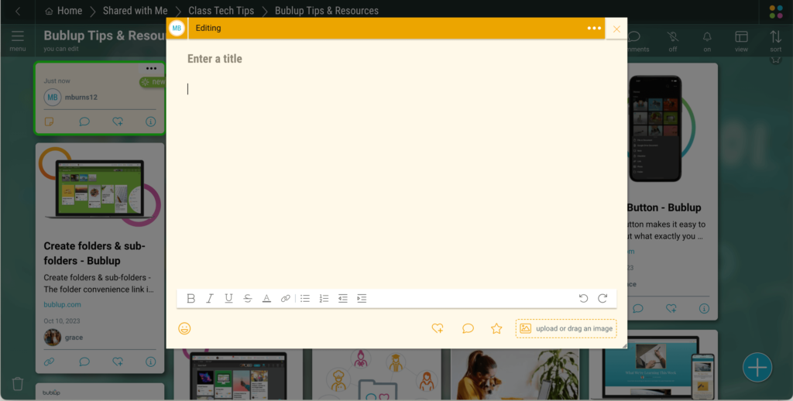Star the note as favorite
The width and height of the screenshot is (793, 401).
pos(496,328)
